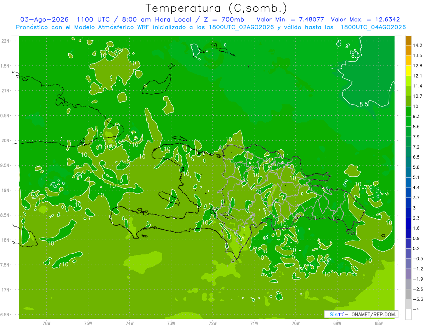425x328 pixels.
Task: Click the "Valor Min. = 7.48077" readout
Action: 290,19
